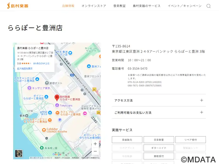Click 地図の誤りを報告する link

click(91, 158)
